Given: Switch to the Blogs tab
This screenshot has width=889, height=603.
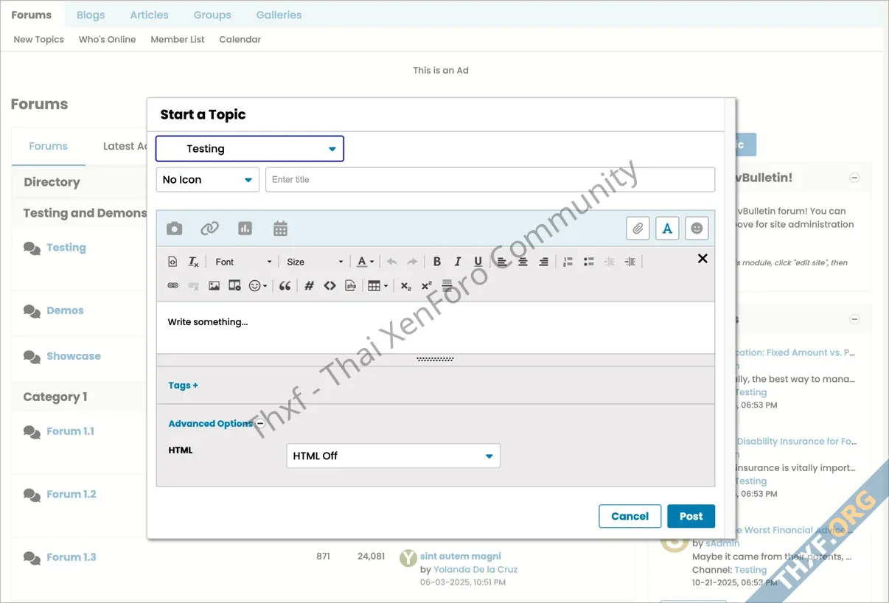Looking at the screenshot, I should coord(90,14).
